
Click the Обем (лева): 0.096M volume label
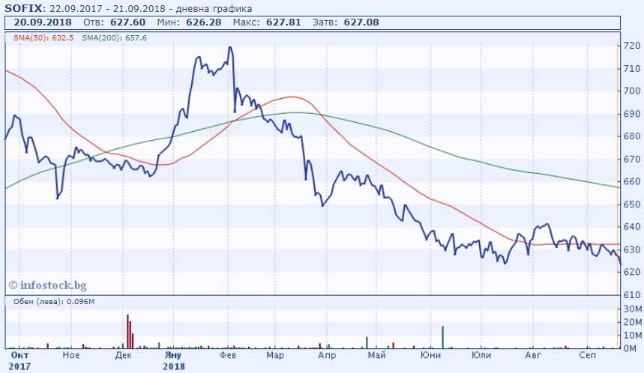[x=54, y=302]
